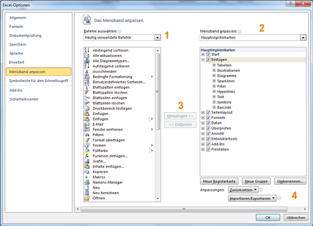This screenshot has height=226, width=313.
Task: Toggle the Formeln checkbox in the tree
Action: [208, 118]
